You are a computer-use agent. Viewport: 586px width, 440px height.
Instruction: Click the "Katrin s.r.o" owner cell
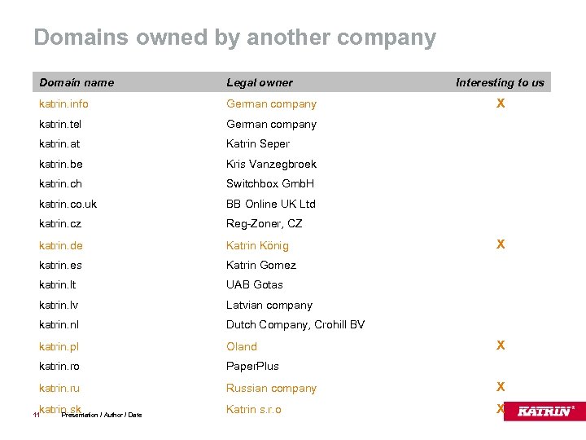pos(253,409)
